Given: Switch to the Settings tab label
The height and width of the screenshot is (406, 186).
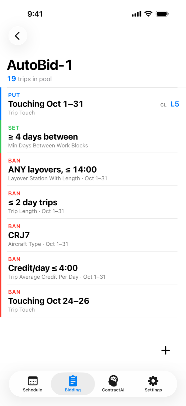Looking at the screenshot, I should (x=153, y=390).
